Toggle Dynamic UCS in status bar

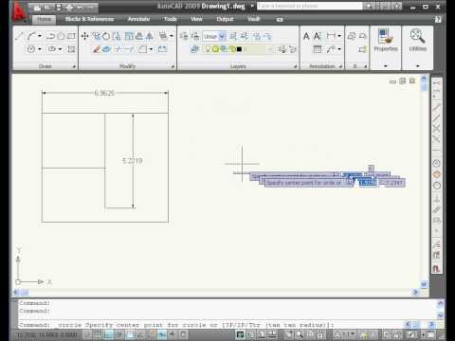pyautogui.click(x=152, y=334)
